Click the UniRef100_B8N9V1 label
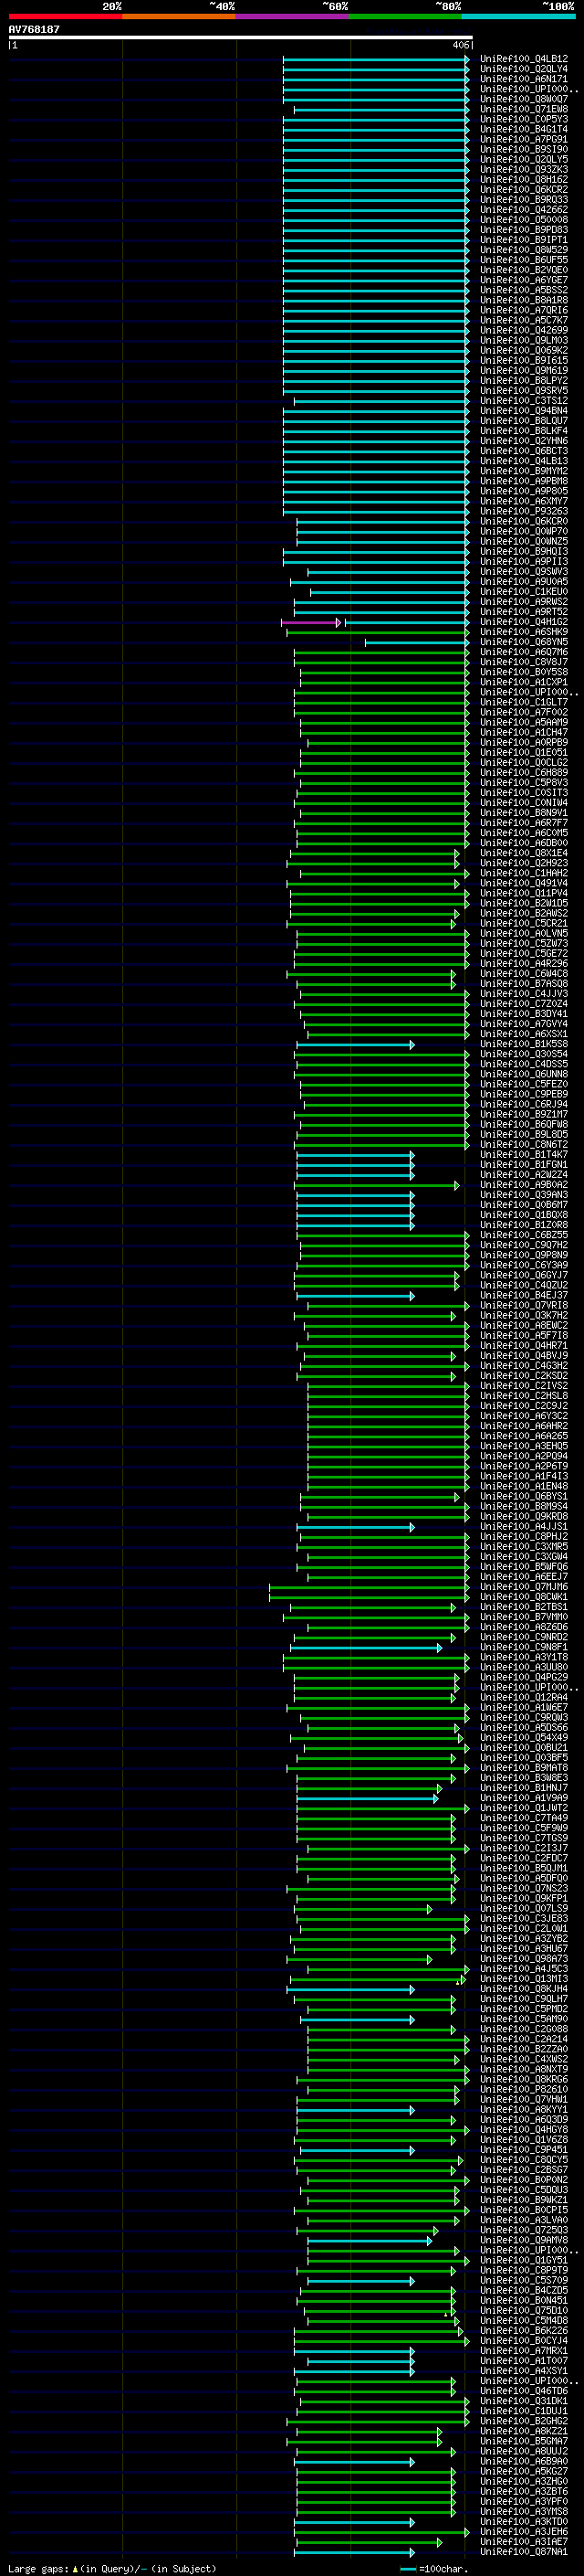 click(523, 813)
